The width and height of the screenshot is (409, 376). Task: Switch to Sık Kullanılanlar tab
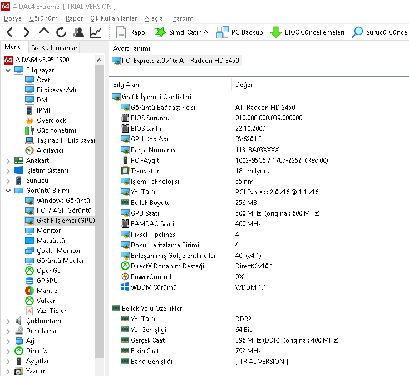point(55,48)
